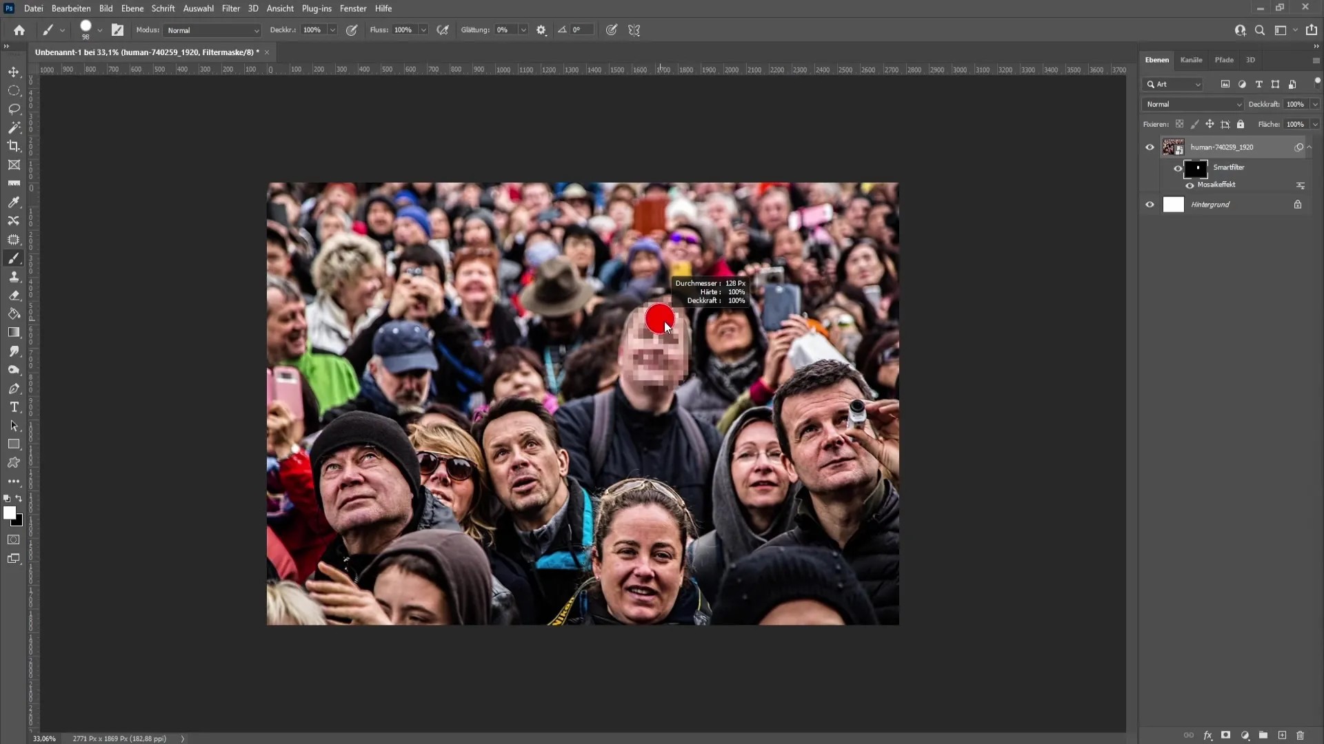Image resolution: width=1324 pixels, height=744 pixels.
Task: Open the Ebene menu
Action: pyautogui.click(x=131, y=8)
